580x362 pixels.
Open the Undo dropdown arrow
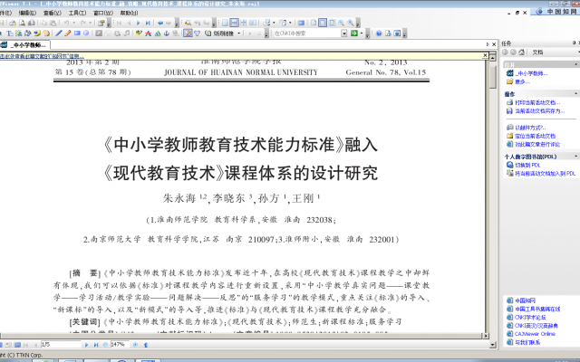coord(74,23)
